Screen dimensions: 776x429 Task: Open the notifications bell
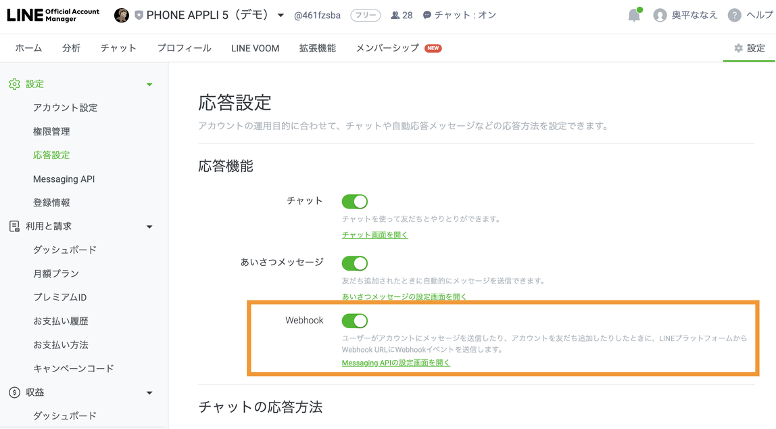coord(634,16)
